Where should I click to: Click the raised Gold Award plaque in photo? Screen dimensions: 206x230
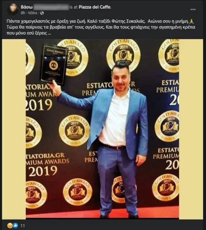(54, 64)
